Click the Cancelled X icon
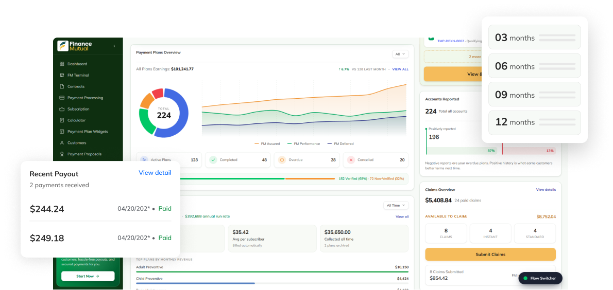 click(x=351, y=159)
